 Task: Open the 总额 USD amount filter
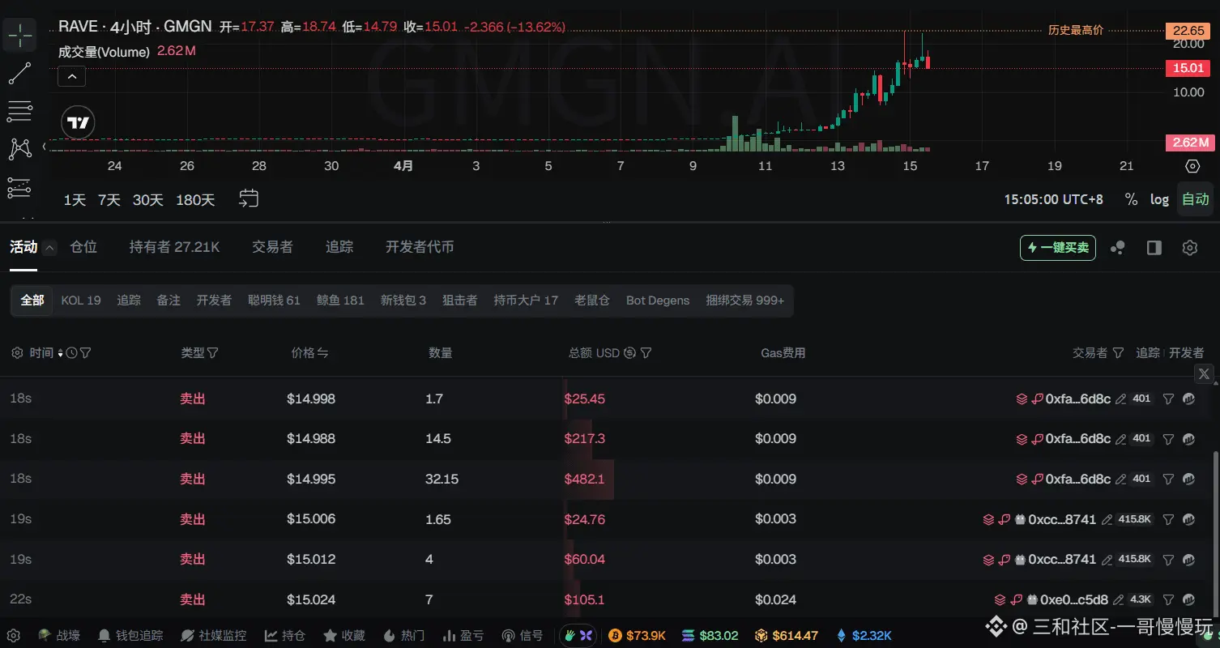(x=646, y=353)
